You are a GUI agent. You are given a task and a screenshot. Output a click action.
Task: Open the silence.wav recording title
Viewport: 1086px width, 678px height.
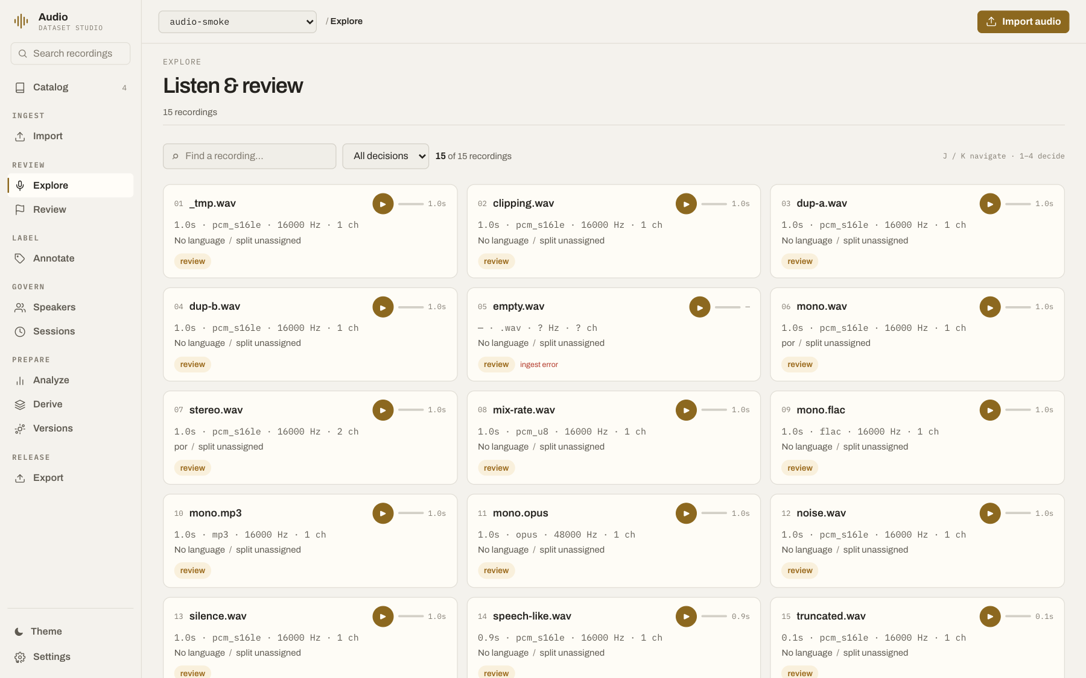pos(218,617)
